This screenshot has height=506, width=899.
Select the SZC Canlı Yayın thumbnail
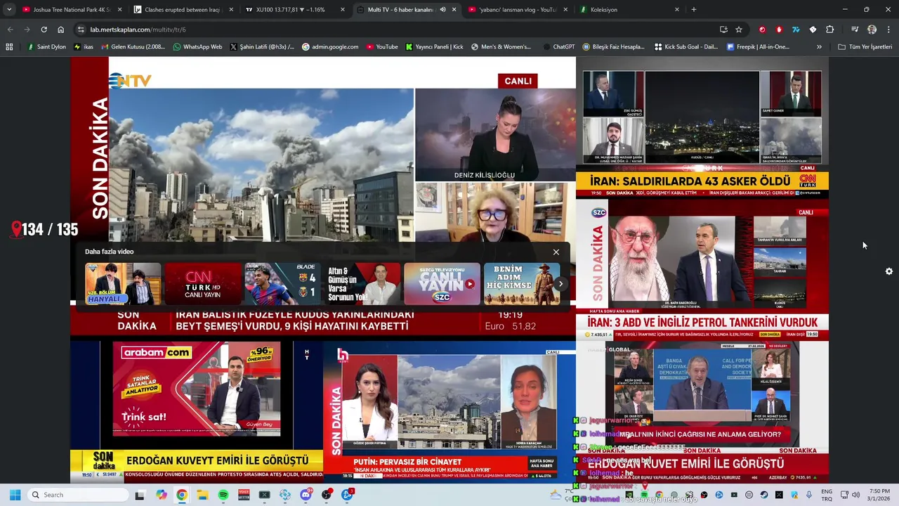[x=442, y=284]
